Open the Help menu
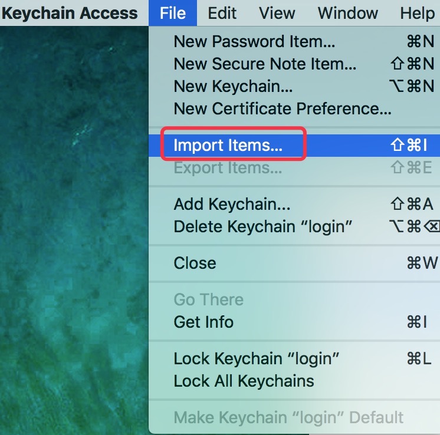 417,13
